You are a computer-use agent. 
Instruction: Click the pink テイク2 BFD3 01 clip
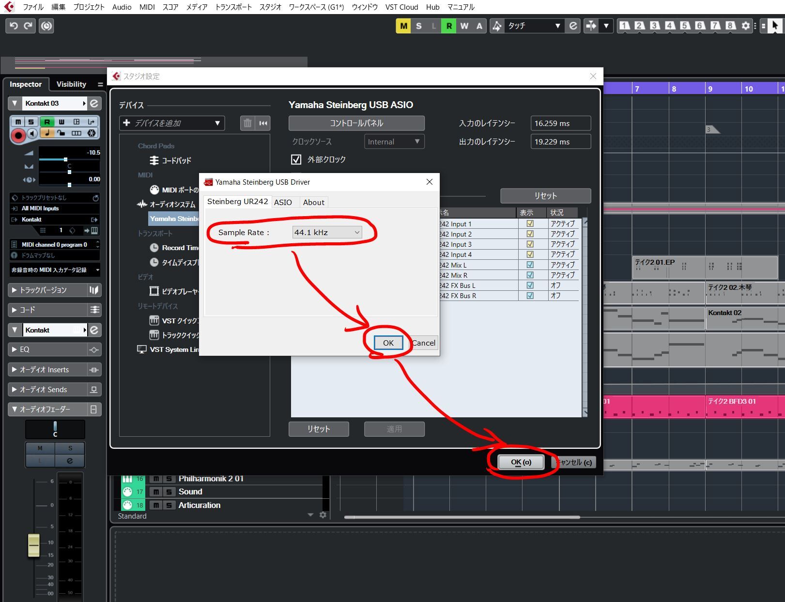coord(745,407)
